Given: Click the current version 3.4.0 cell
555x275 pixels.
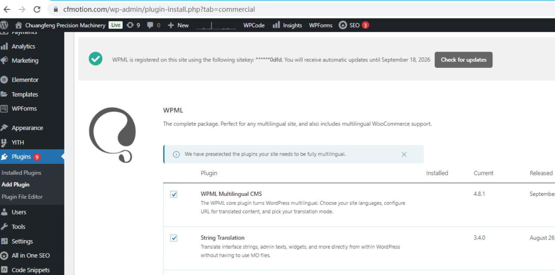Looking at the screenshot, I should pyautogui.click(x=479, y=238).
